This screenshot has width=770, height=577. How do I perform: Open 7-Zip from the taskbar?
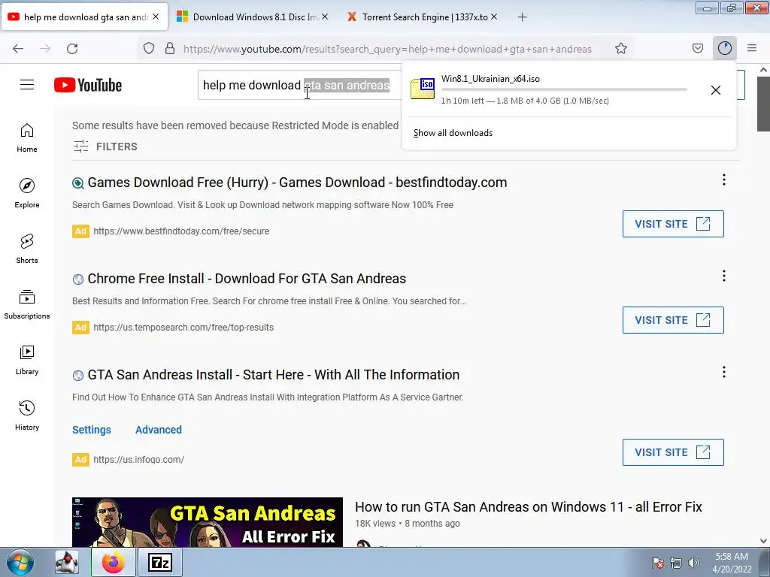tap(160, 562)
